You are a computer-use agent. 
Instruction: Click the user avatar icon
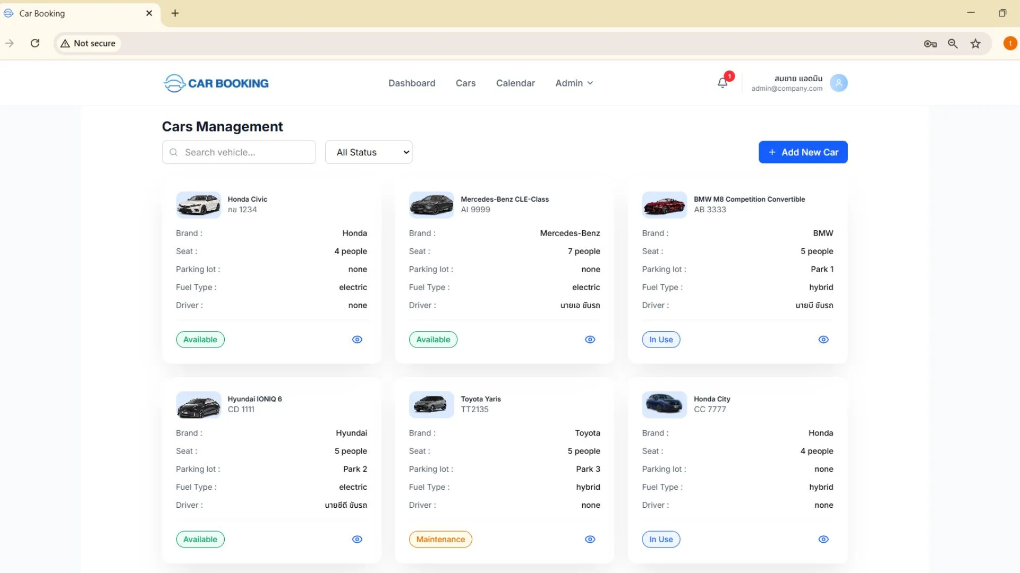tap(838, 83)
